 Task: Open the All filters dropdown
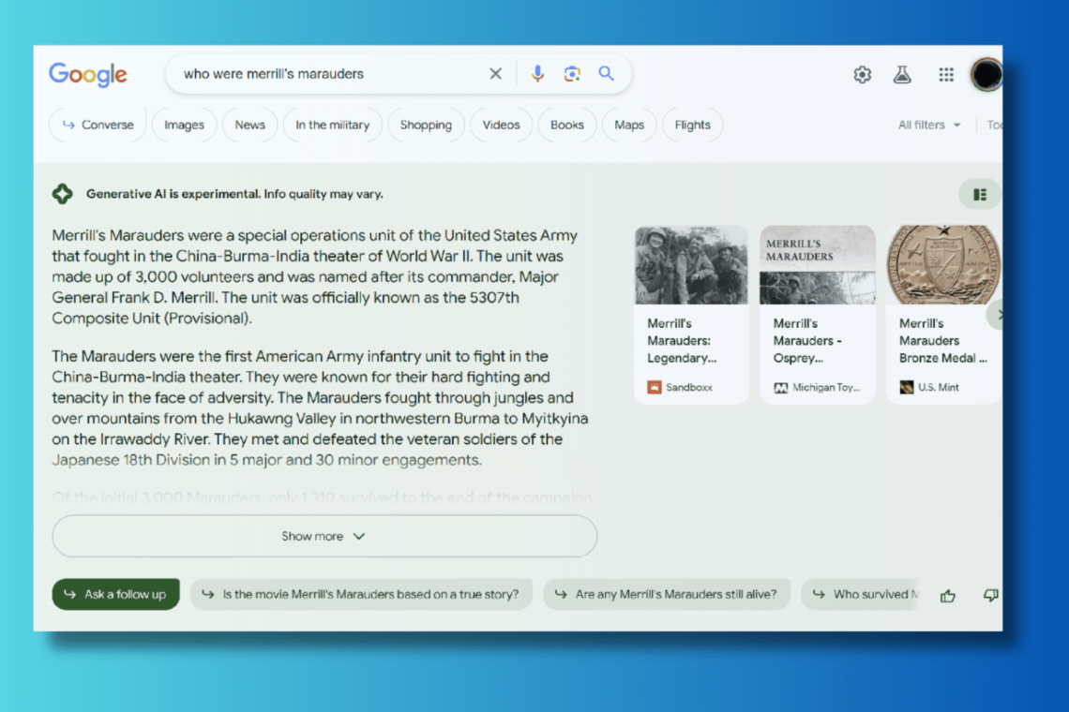(x=929, y=125)
